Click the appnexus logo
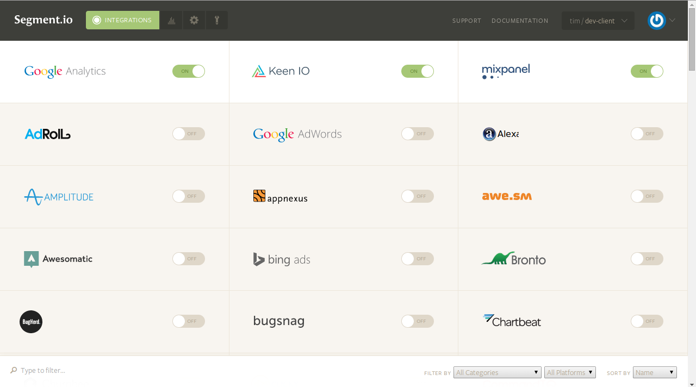This screenshot has height=387, width=696. [281, 196]
